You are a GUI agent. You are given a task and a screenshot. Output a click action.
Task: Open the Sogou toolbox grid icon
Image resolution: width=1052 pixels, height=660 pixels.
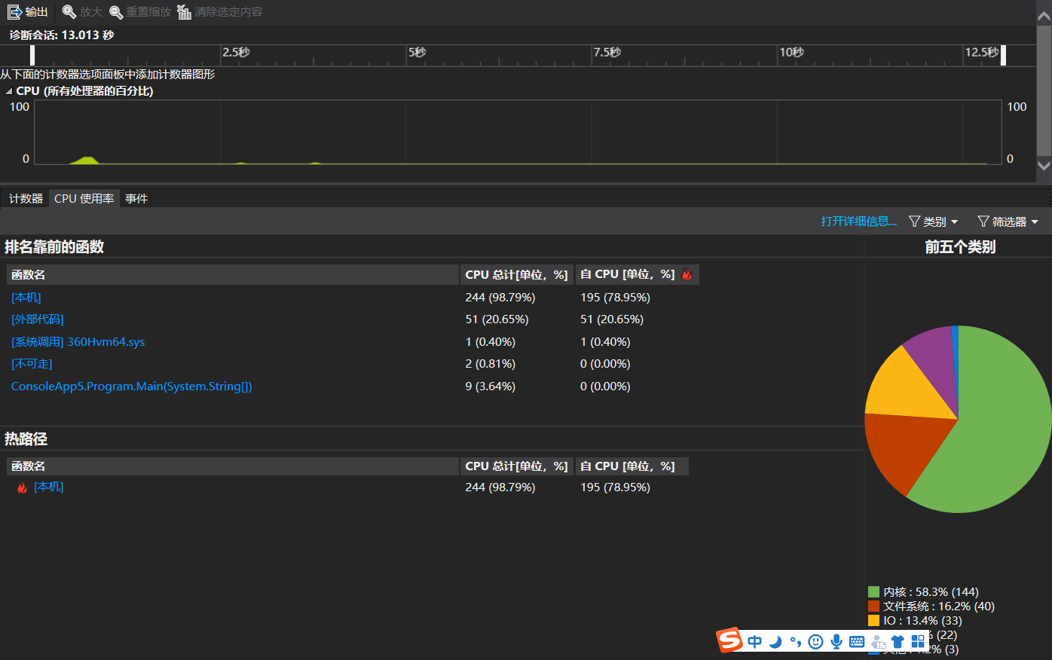pos(918,642)
